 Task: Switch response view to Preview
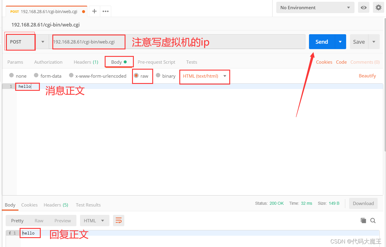[x=63, y=221]
